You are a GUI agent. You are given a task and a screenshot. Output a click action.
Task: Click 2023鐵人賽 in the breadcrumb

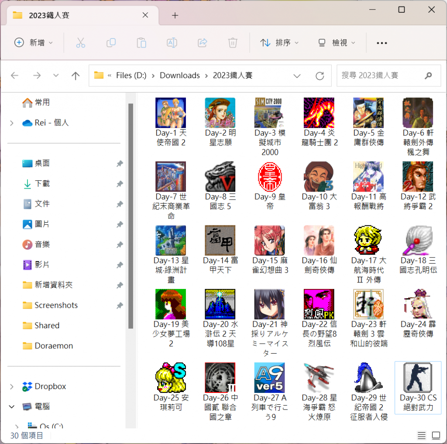click(x=233, y=76)
